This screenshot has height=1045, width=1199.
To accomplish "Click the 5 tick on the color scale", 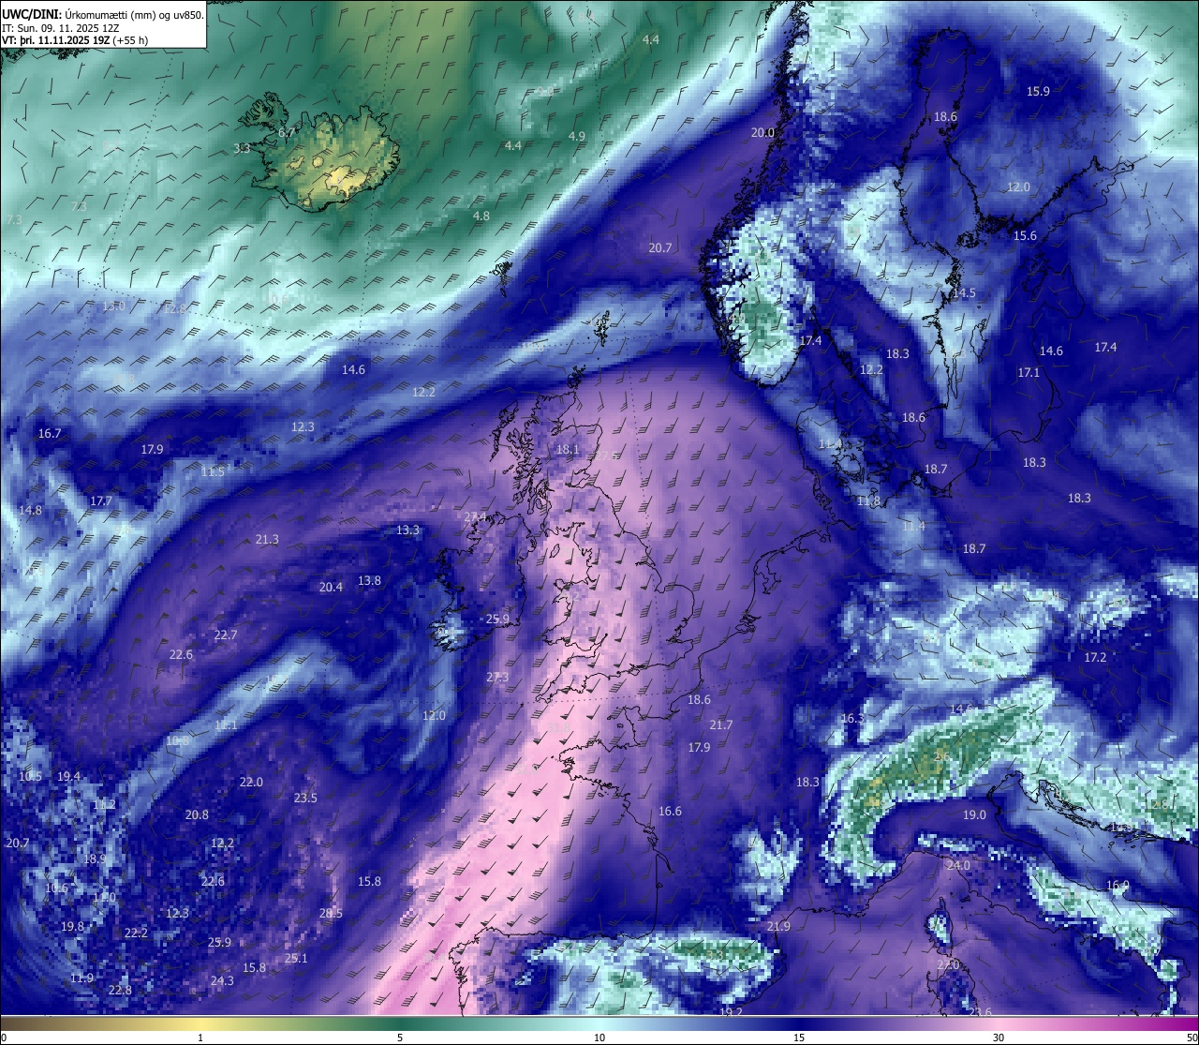I will pos(400,1038).
